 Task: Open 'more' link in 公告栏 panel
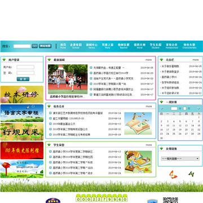pos(196,60)
